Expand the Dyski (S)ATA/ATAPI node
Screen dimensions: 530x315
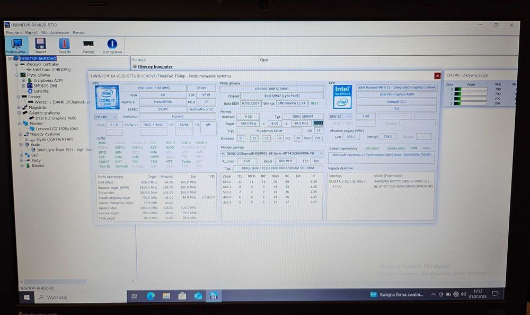tap(26, 139)
